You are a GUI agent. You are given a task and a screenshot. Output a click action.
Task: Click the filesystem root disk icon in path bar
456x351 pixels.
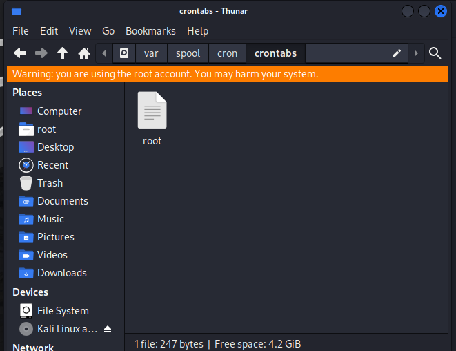(x=124, y=53)
